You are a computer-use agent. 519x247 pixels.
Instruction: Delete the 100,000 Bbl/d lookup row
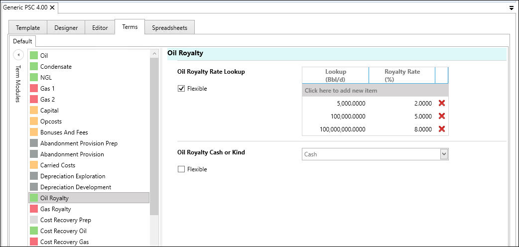[x=441, y=116]
